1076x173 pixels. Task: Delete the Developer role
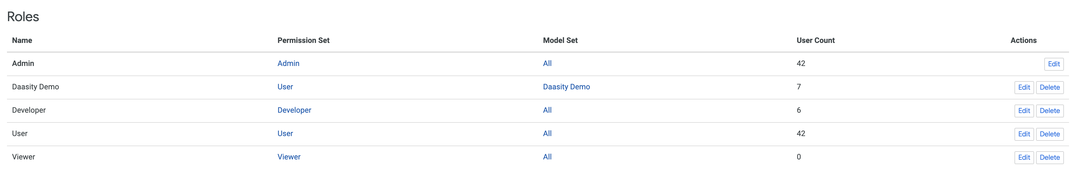coord(1049,110)
